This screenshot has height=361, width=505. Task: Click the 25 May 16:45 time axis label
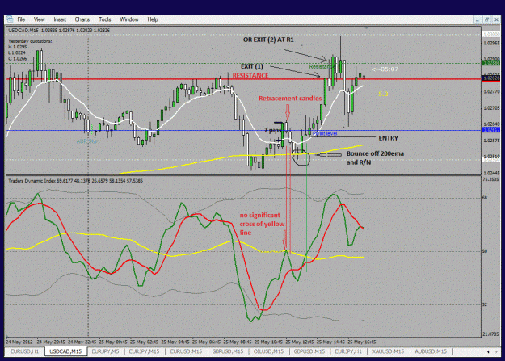point(362,342)
